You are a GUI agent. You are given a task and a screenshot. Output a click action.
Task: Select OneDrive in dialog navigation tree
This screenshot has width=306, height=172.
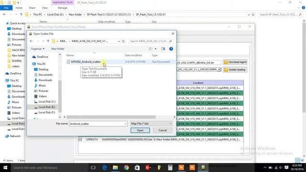[x=40, y=57]
